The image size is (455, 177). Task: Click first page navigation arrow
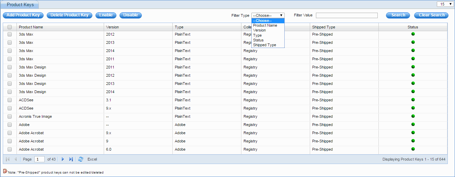[x=8, y=159]
